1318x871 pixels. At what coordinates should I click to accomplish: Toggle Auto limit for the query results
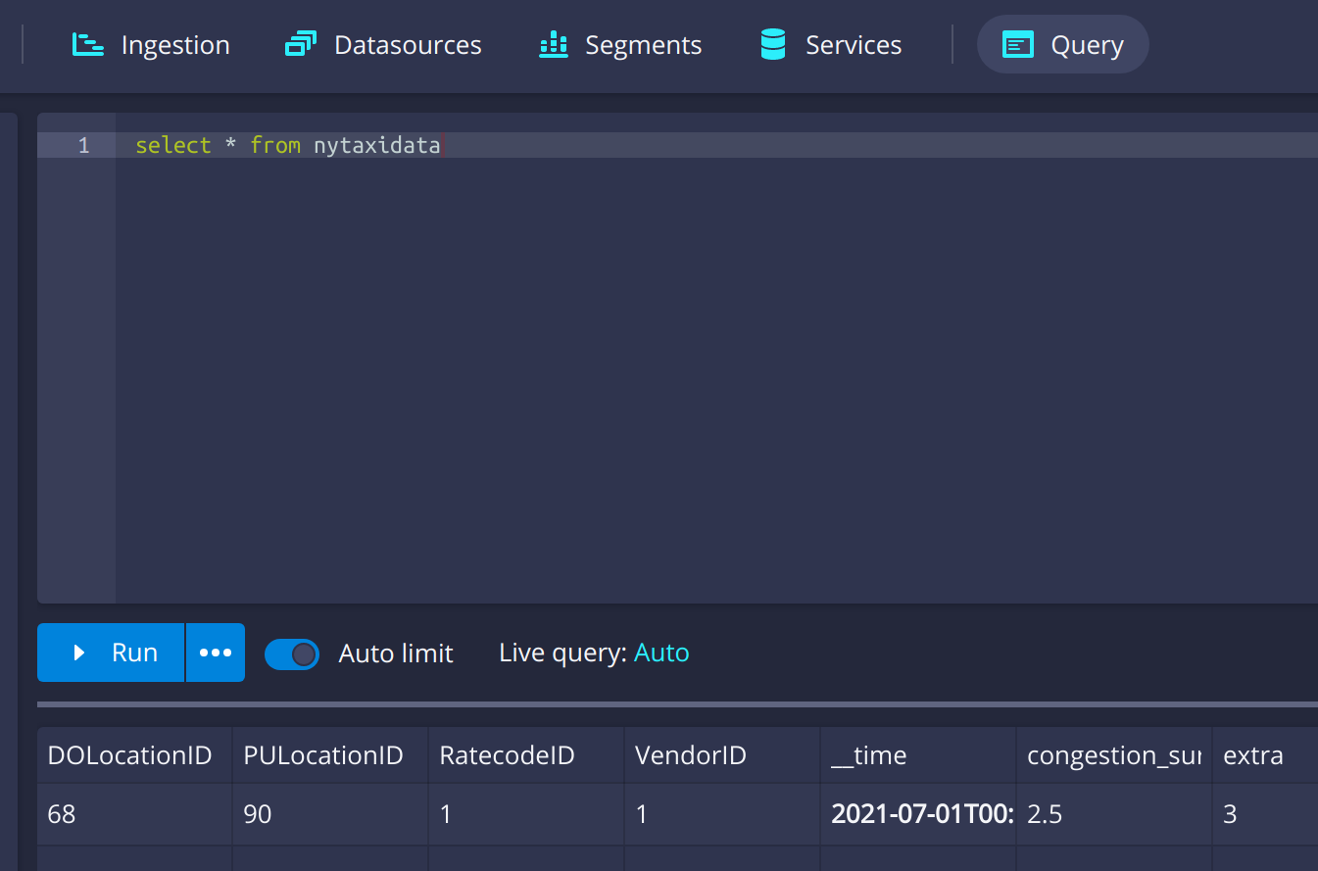point(292,653)
